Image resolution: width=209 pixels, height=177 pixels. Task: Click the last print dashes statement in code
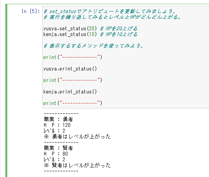73,103
